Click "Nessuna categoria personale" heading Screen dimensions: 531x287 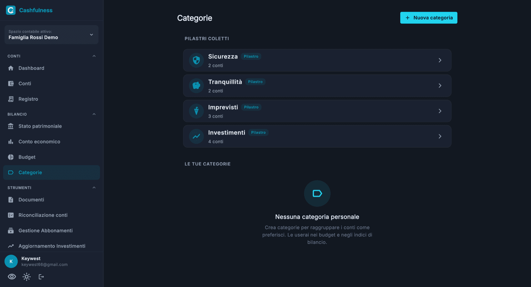tap(317, 217)
